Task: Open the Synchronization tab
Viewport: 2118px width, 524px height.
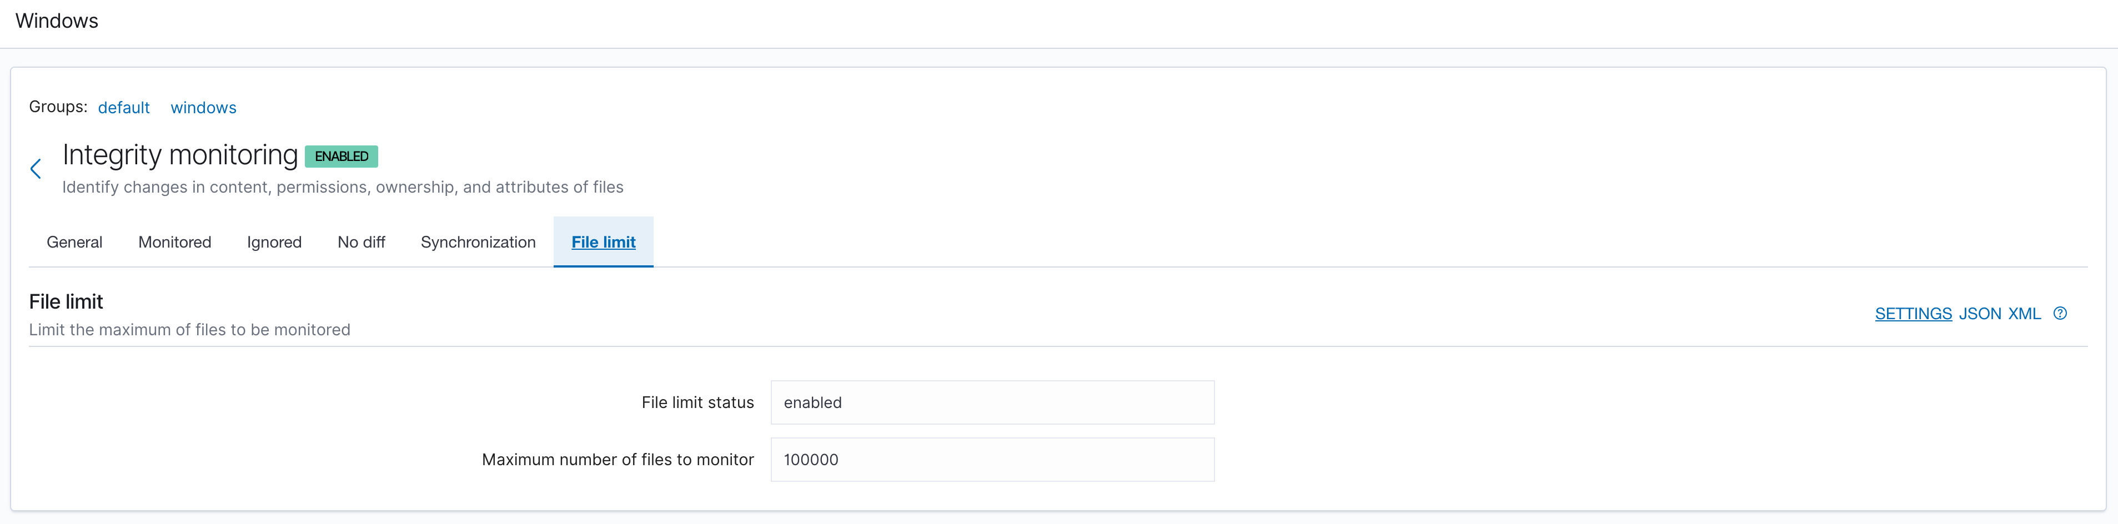Action: [x=479, y=241]
